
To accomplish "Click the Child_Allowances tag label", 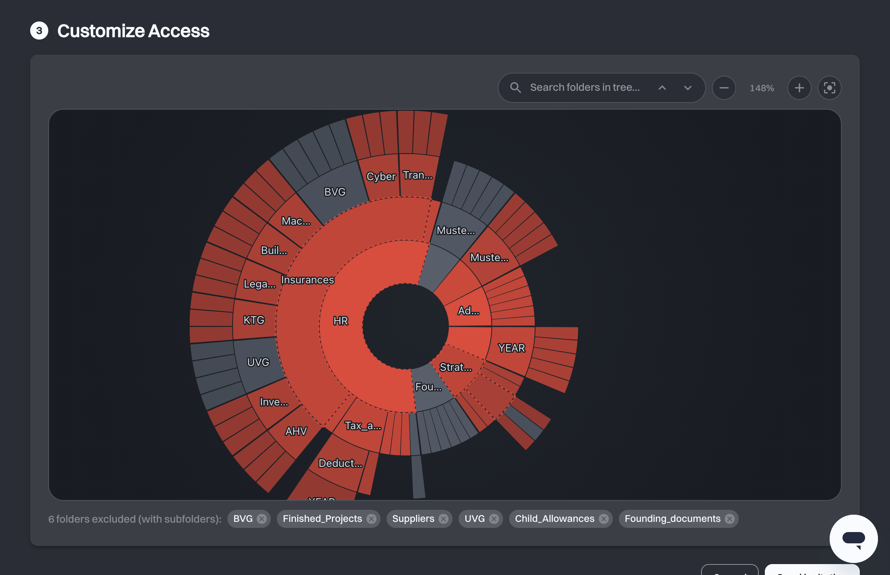I will (554, 519).
